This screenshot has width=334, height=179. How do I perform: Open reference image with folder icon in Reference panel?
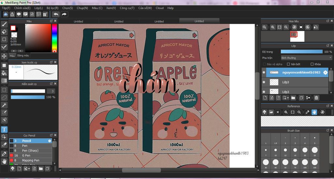tap(271, 112)
